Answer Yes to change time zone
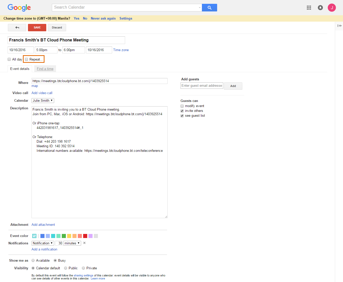This screenshot has width=343, height=282. (x=77, y=18)
